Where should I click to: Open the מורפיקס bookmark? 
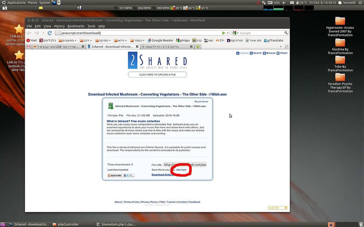[x=235, y=40]
